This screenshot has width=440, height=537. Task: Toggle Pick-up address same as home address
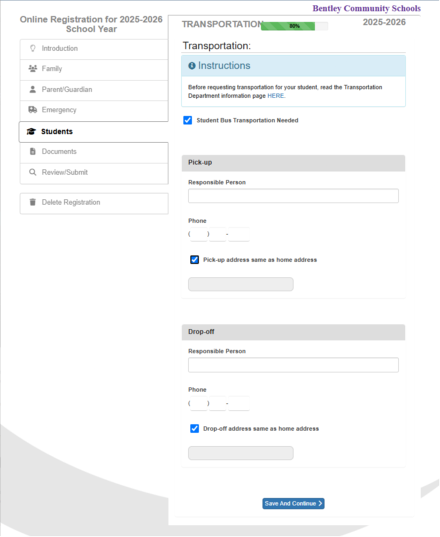coord(195,260)
